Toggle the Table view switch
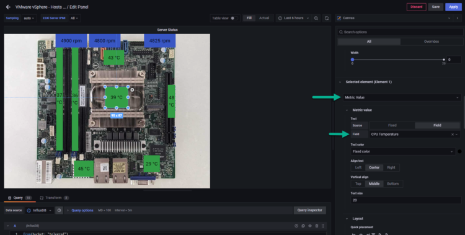465x235 pixels. tap(234, 18)
